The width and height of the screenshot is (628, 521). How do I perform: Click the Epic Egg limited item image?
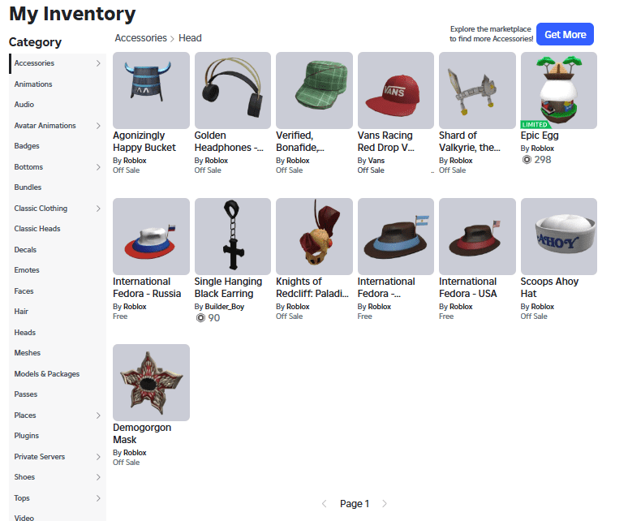click(x=559, y=90)
